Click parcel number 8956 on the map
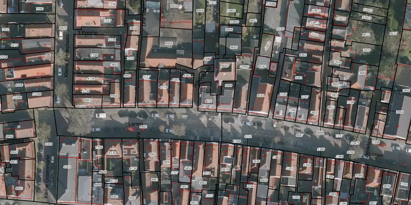 (169, 43)
